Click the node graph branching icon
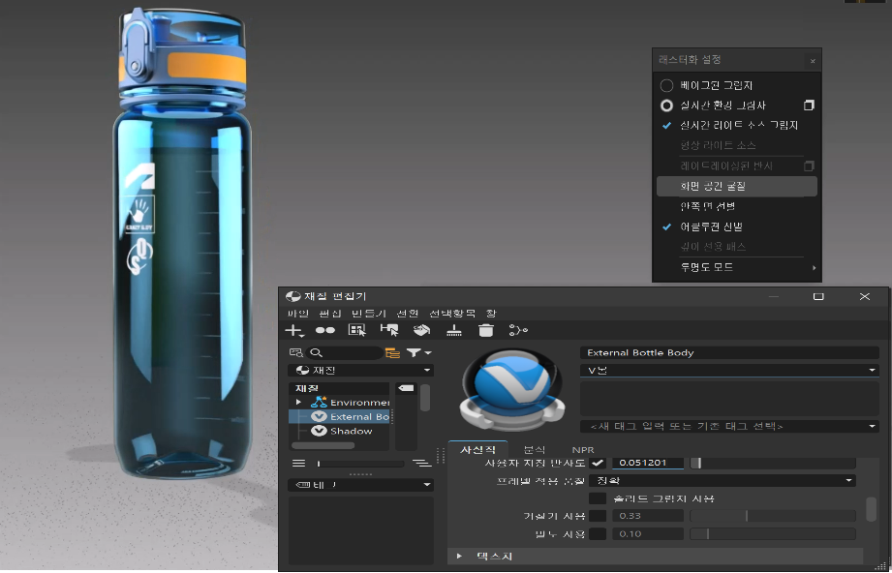The width and height of the screenshot is (892, 573). pyautogui.click(x=518, y=330)
